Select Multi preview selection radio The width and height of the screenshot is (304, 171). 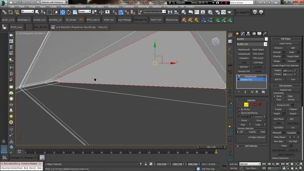pyautogui.click(x=258, y=132)
